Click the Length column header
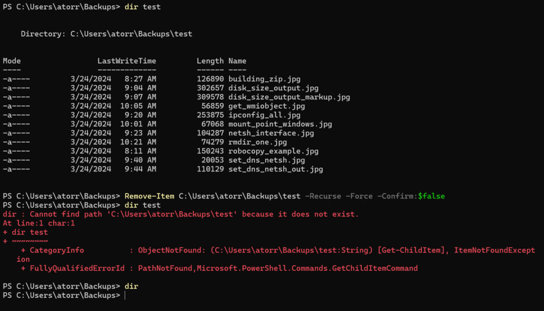Viewport: 544px width, 311px height. click(x=210, y=61)
